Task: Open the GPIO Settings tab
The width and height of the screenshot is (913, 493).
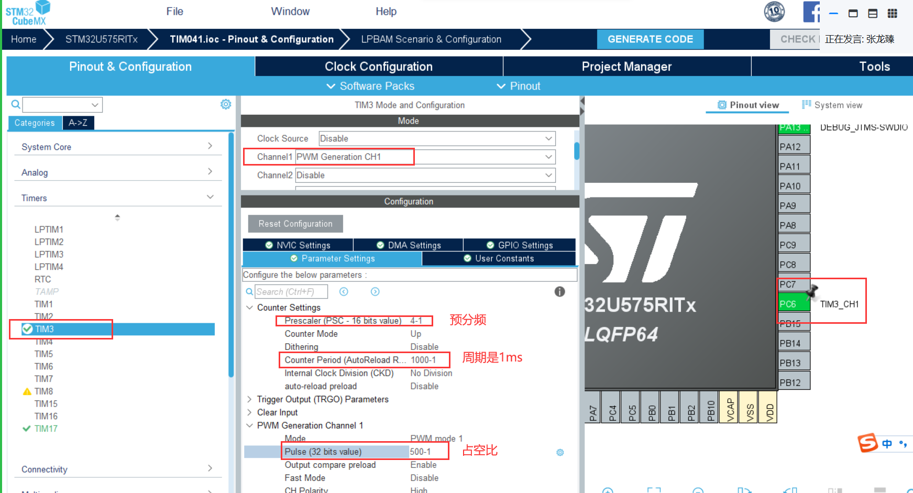Action: coord(520,245)
